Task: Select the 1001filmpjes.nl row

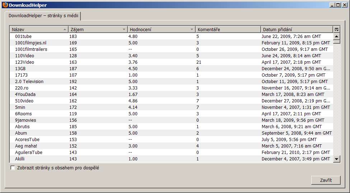Action: pos(172,43)
